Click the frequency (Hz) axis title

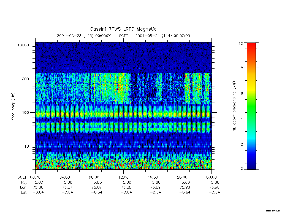13,106
